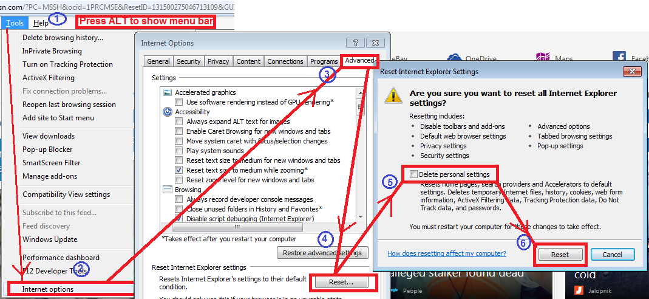
Task: Select the Advanced tab
Action: tap(359, 61)
